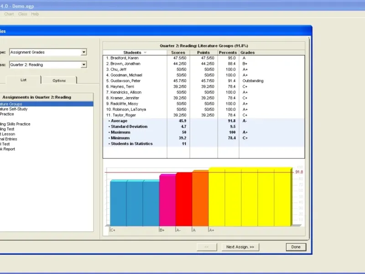Select student row Gustavson, Peter
Image resolution: width=365 pixels, height=274 pixels.
pyautogui.click(x=124, y=81)
